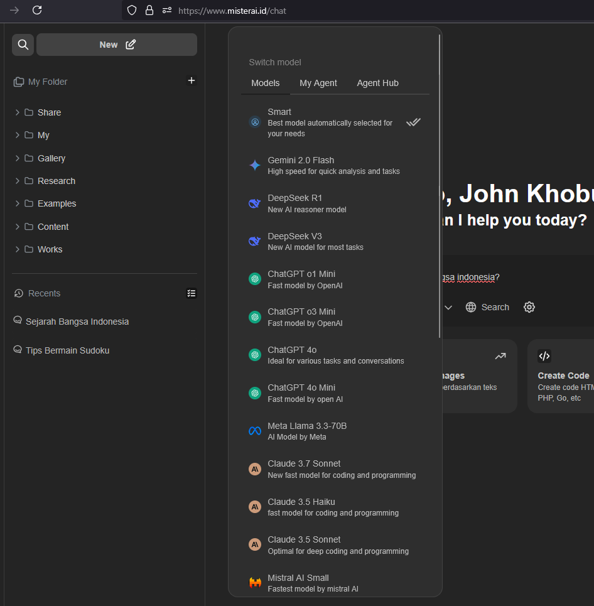Image resolution: width=594 pixels, height=606 pixels.
Task: Open Sejarah Bangsa Indonesia recent chat
Action: (77, 322)
